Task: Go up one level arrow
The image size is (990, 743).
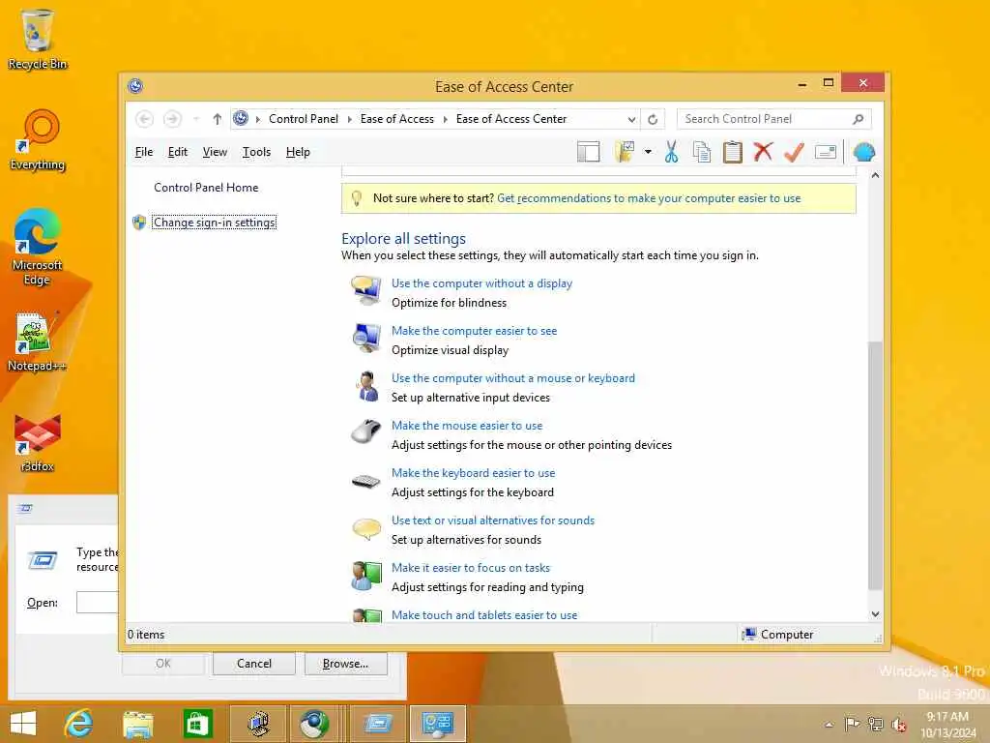Action: [218, 119]
